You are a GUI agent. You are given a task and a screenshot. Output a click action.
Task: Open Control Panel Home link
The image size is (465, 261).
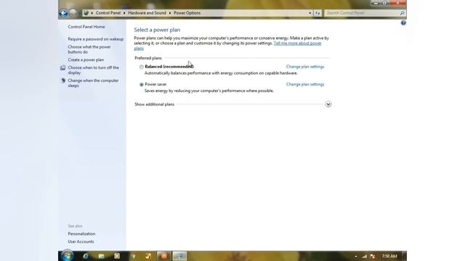click(86, 27)
